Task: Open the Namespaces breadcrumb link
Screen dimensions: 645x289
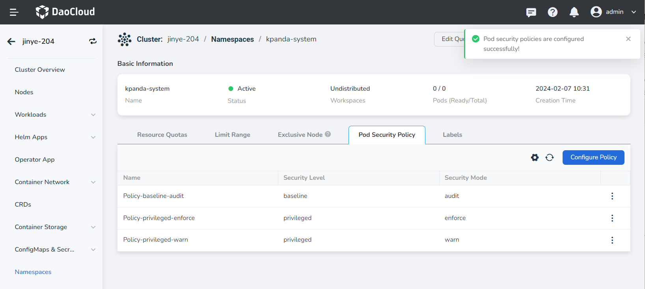Action: [x=232, y=39]
